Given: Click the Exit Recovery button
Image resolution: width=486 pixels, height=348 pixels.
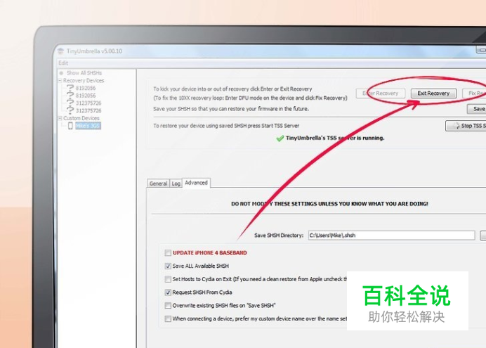Looking at the screenshot, I should (433, 94).
